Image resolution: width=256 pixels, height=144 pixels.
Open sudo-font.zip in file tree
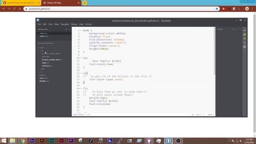tap(47, 66)
